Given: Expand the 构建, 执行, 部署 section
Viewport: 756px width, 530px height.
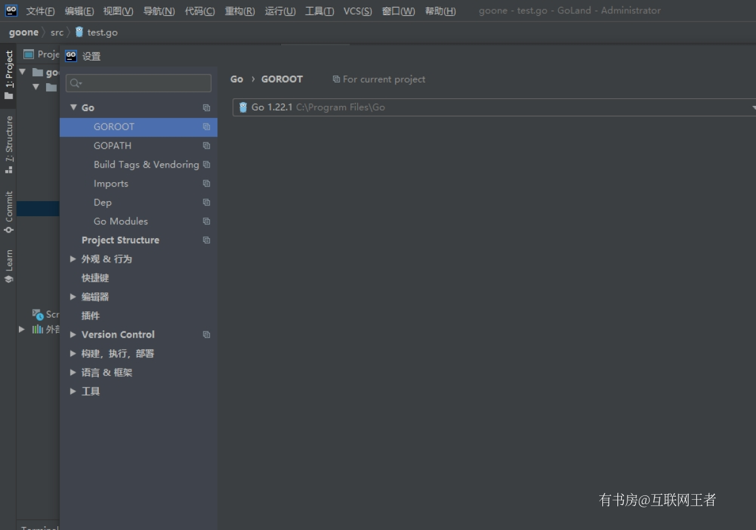Looking at the screenshot, I should [73, 354].
